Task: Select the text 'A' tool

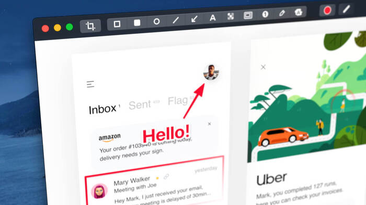Action: tap(212, 18)
